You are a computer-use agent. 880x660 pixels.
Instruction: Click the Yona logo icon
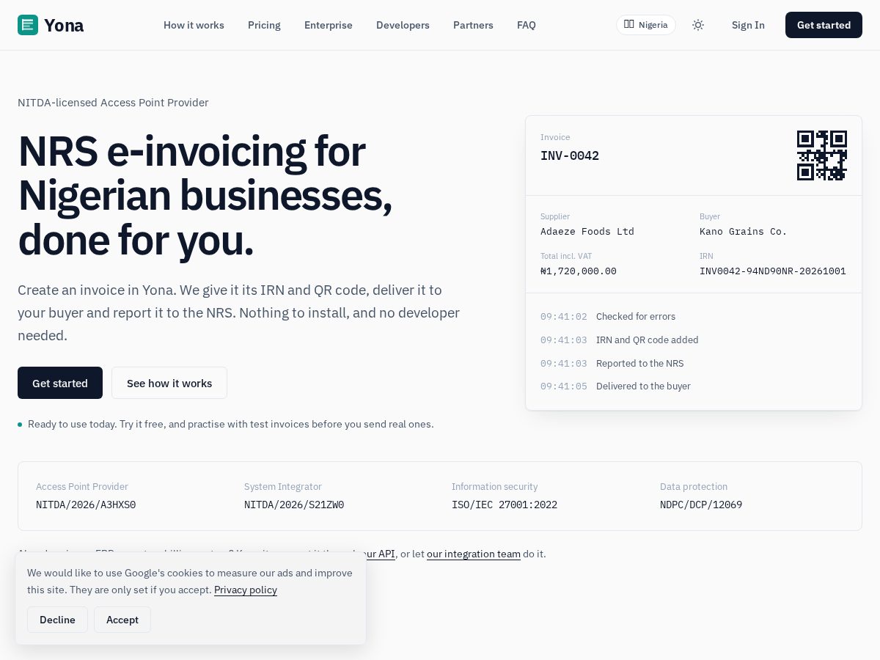coord(28,25)
